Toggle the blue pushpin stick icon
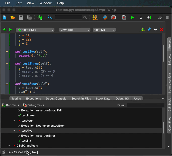 pyautogui.click(x=149, y=29)
